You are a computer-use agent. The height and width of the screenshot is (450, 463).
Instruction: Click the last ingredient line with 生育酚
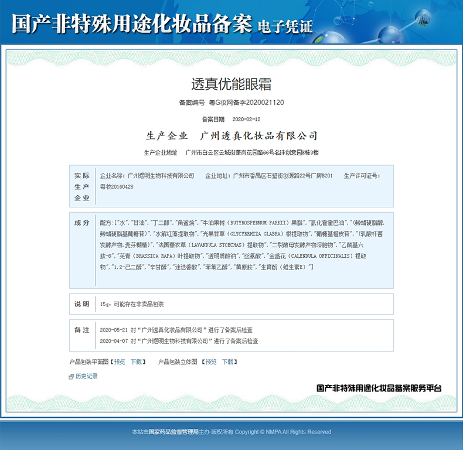207,267
